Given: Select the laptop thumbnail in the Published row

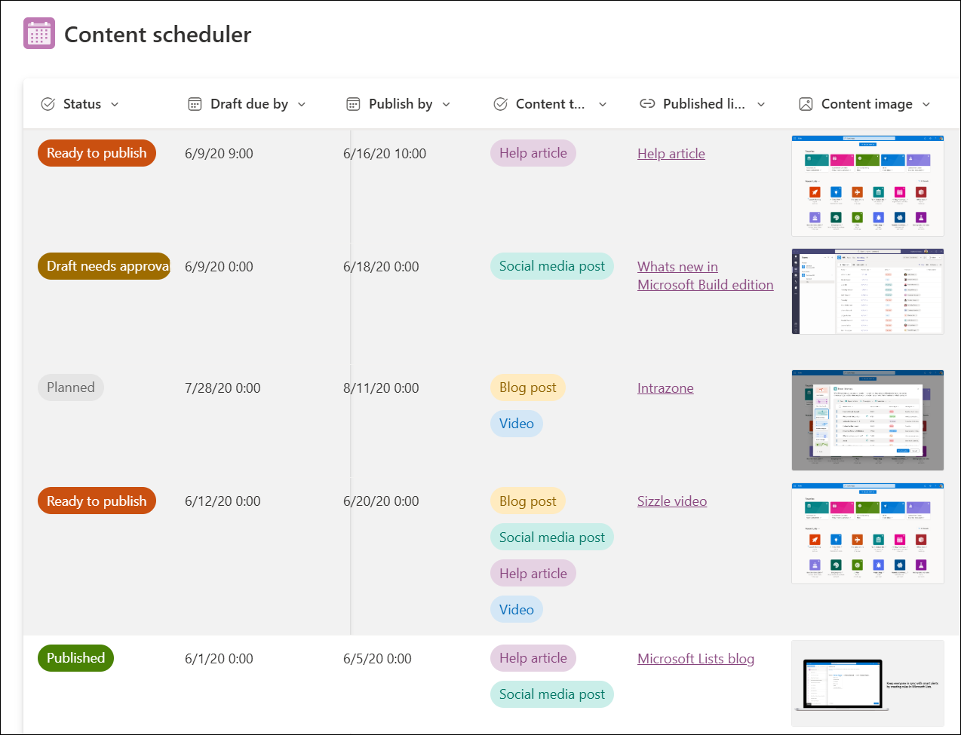Looking at the screenshot, I should coord(867,683).
